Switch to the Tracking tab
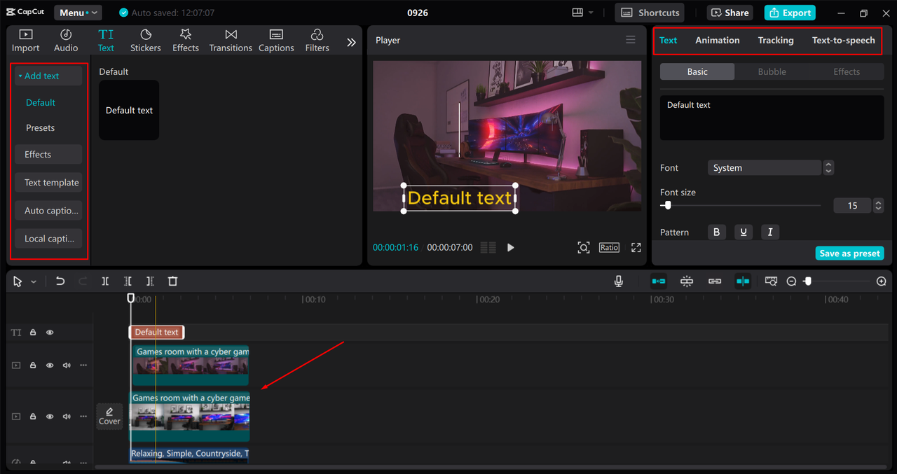 (776, 40)
